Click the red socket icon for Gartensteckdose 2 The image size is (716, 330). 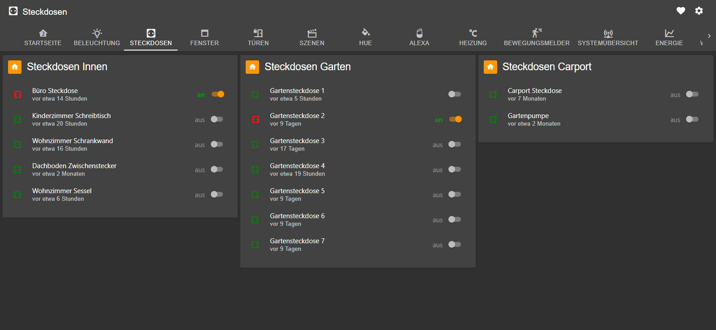point(255,119)
